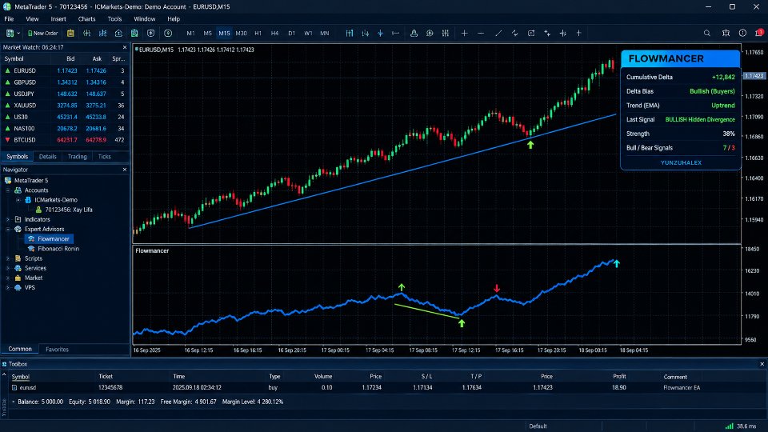Switch timeframe to M30
The image size is (768, 432).
pos(241,34)
